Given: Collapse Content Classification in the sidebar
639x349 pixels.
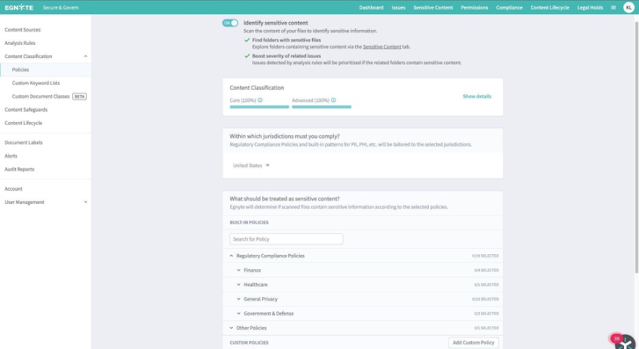Looking at the screenshot, I should (85, 57).
